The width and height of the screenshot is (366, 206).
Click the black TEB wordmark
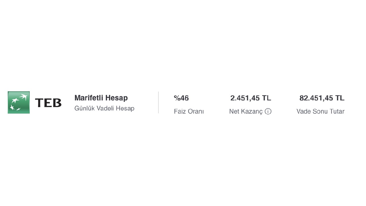tap(48, 103)
